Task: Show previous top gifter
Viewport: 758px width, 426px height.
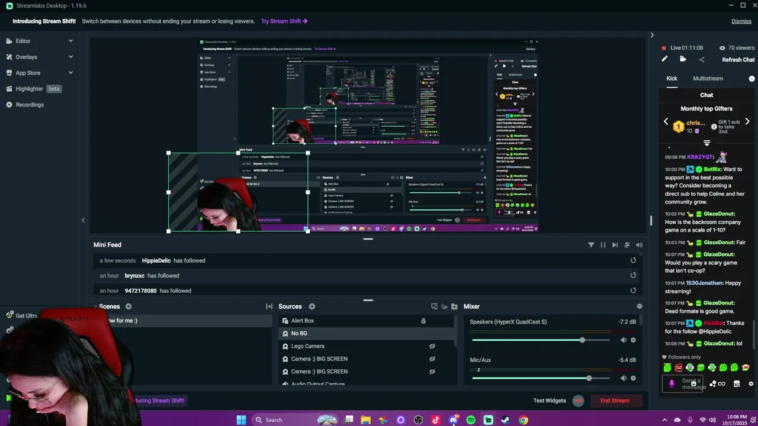Action: pos(666,122)
